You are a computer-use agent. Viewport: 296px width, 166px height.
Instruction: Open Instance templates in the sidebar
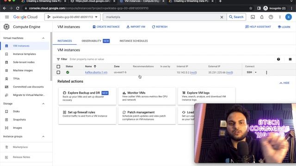(x=25, y=54)
